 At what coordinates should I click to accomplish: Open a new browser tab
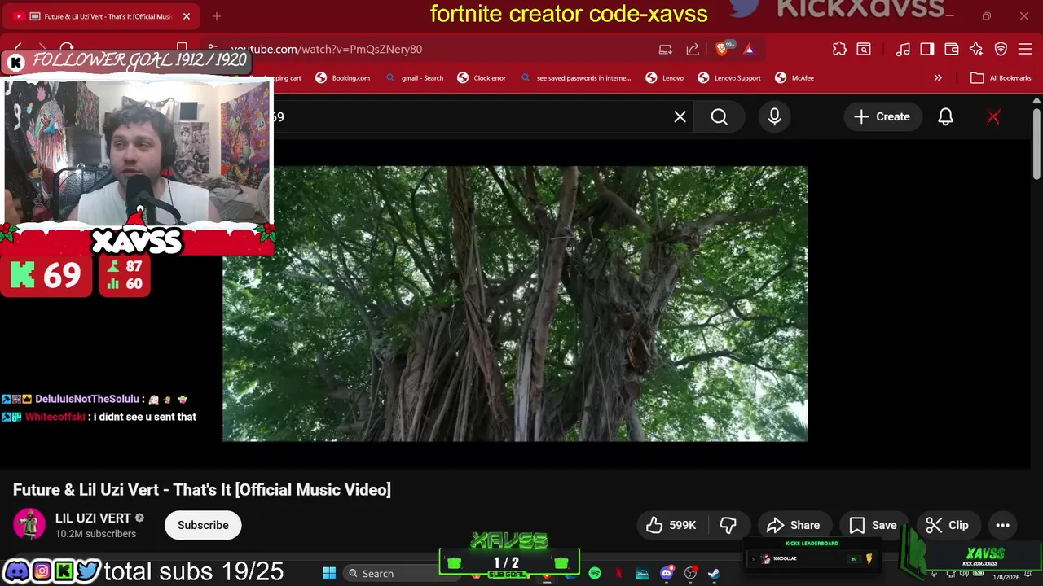coord(217,16)
